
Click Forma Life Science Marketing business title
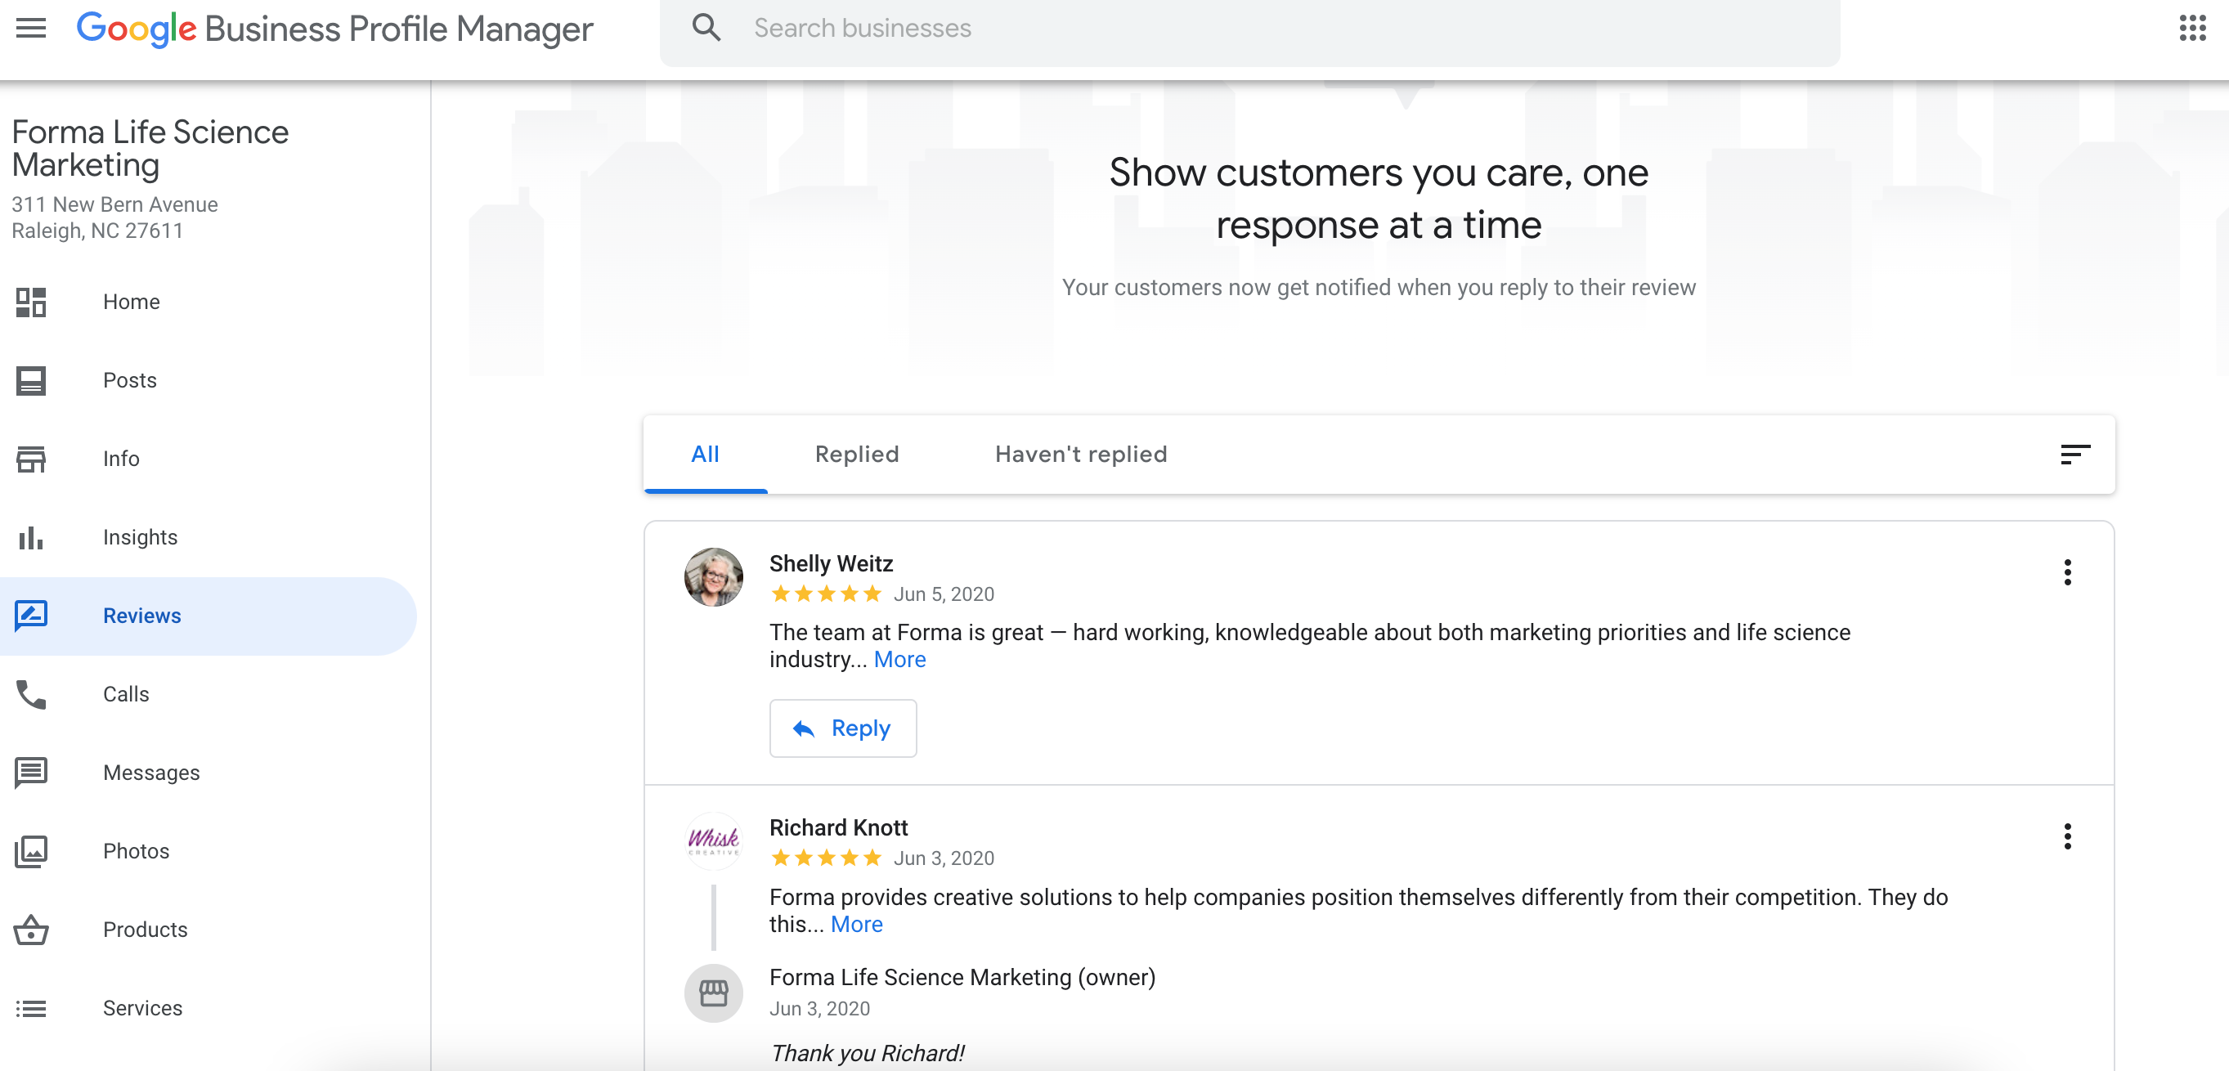pos(150,148)
